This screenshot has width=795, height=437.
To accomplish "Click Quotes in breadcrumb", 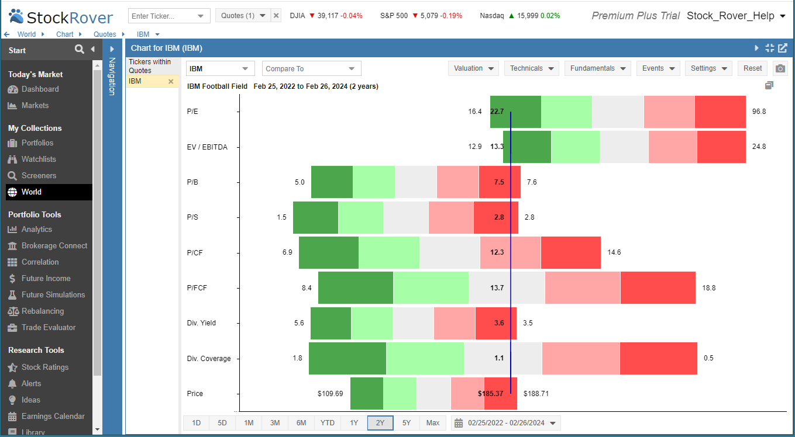I will [105, 34].
